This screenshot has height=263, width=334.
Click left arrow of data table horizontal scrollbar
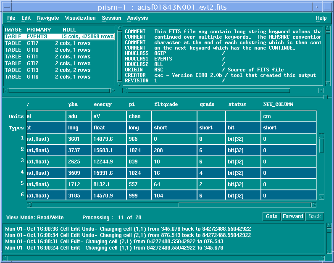click(x=29, y=205)
